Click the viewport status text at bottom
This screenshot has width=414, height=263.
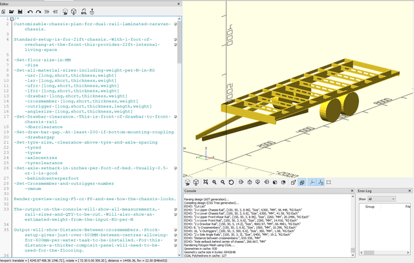point(83,260)
